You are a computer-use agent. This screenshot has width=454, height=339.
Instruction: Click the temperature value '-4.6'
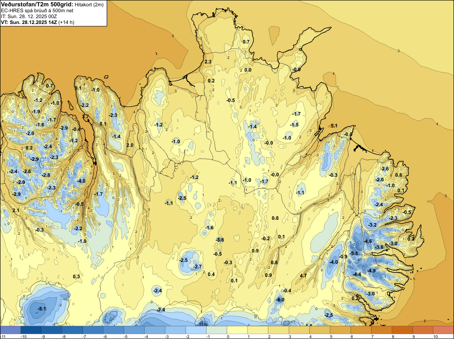[368, 241]
